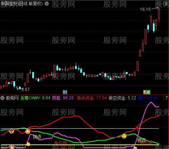Image resolution: width=169 pixels, height=149 pixels.
Task: Select the 周D: 85.41 readout
Action: click(x=148, y=98)
